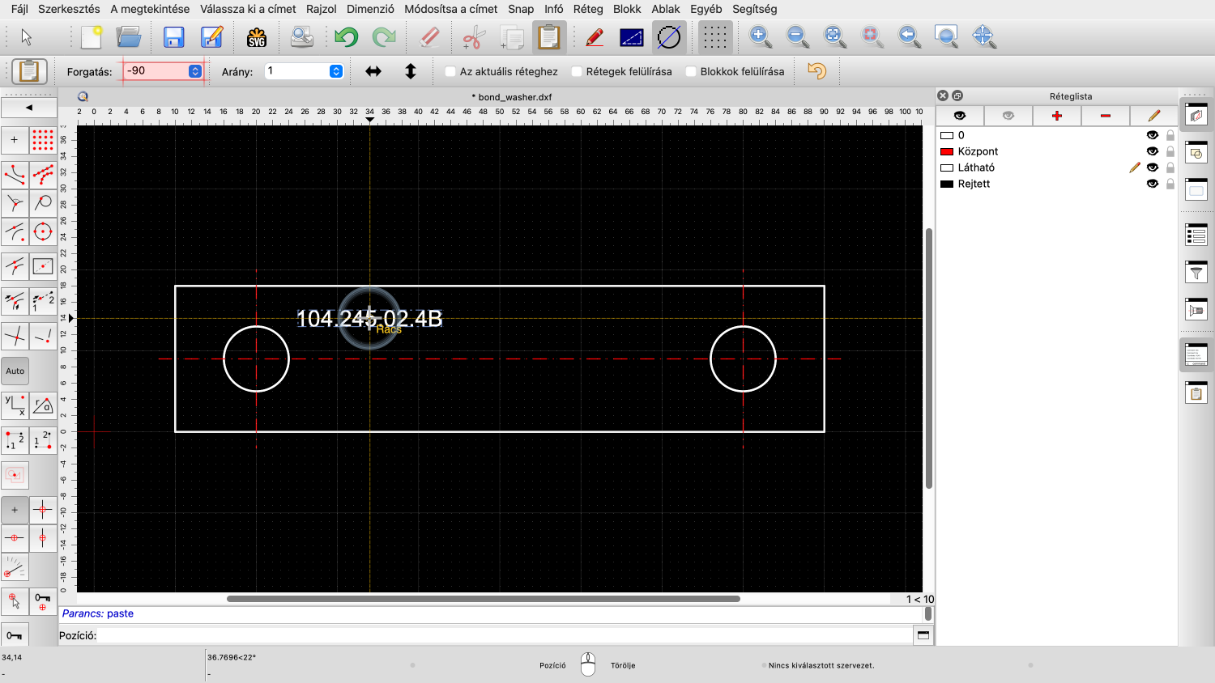This screenshot has height=683, width=1215.
Task: Open the Rajzol menu
Action: (321, 9)
